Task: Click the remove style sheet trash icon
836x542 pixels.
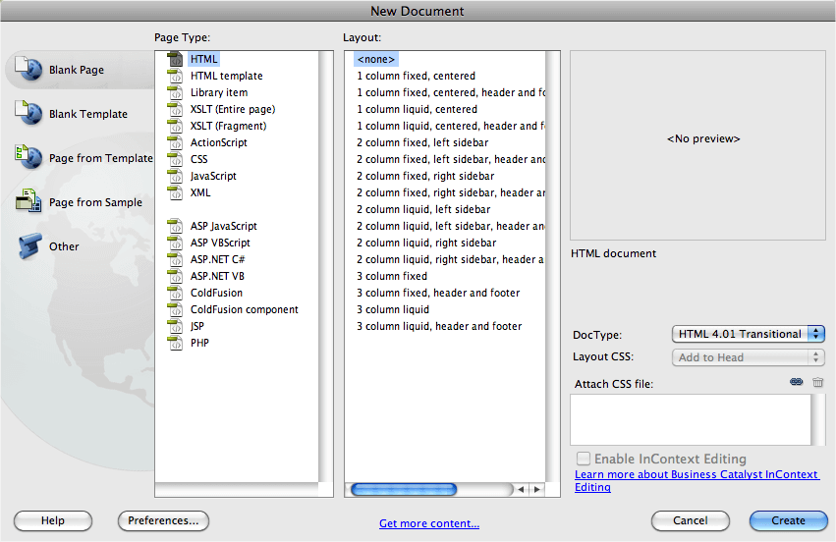Action: [818, 382]
